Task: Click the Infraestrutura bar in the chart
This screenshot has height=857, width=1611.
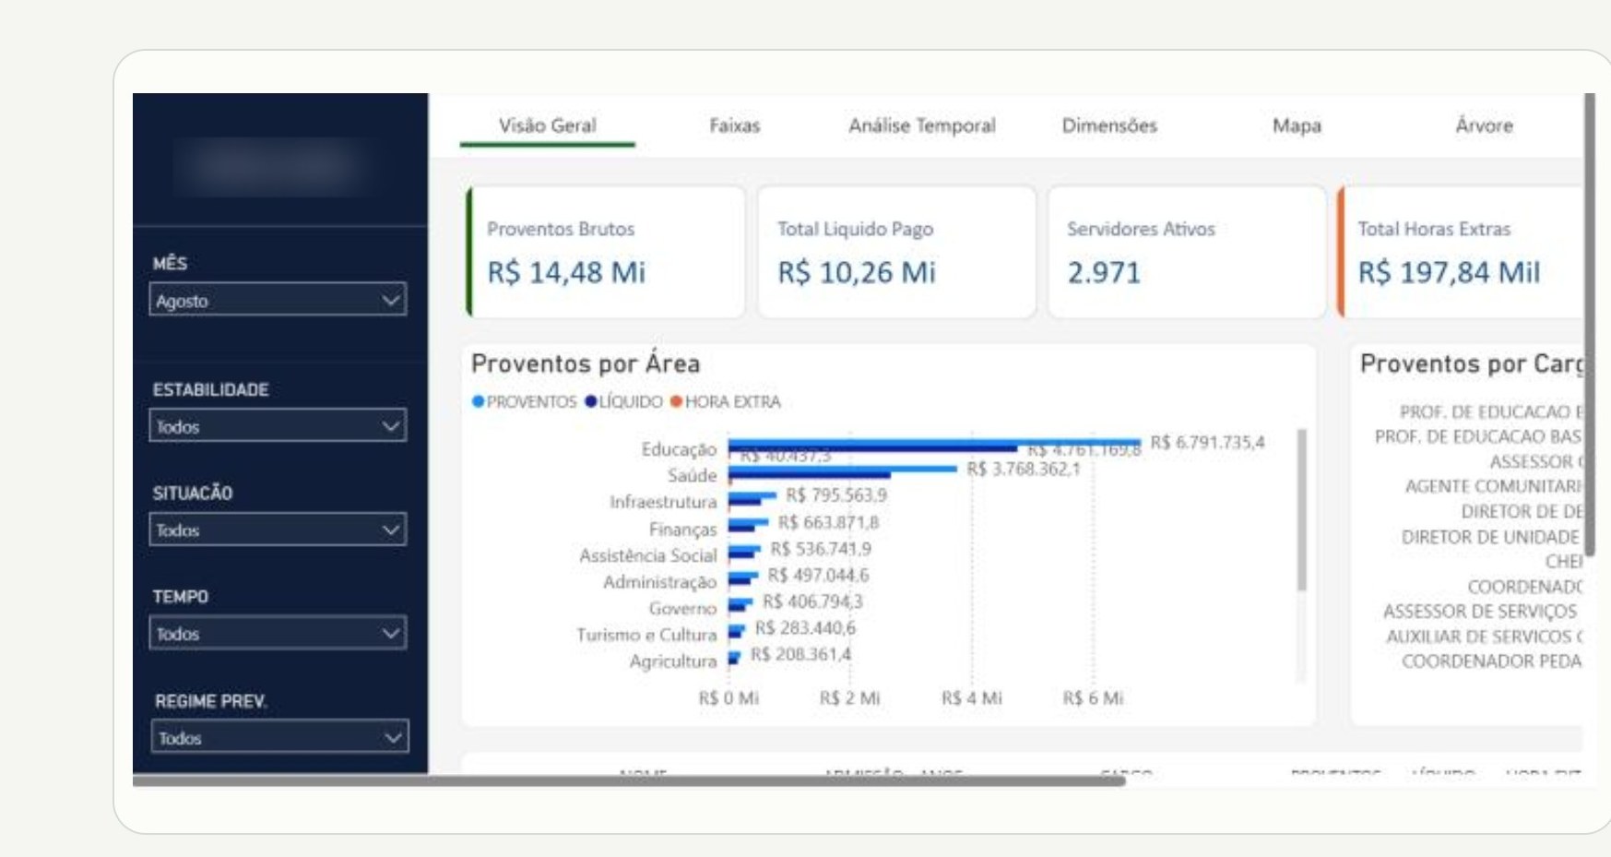Action: 752,499
